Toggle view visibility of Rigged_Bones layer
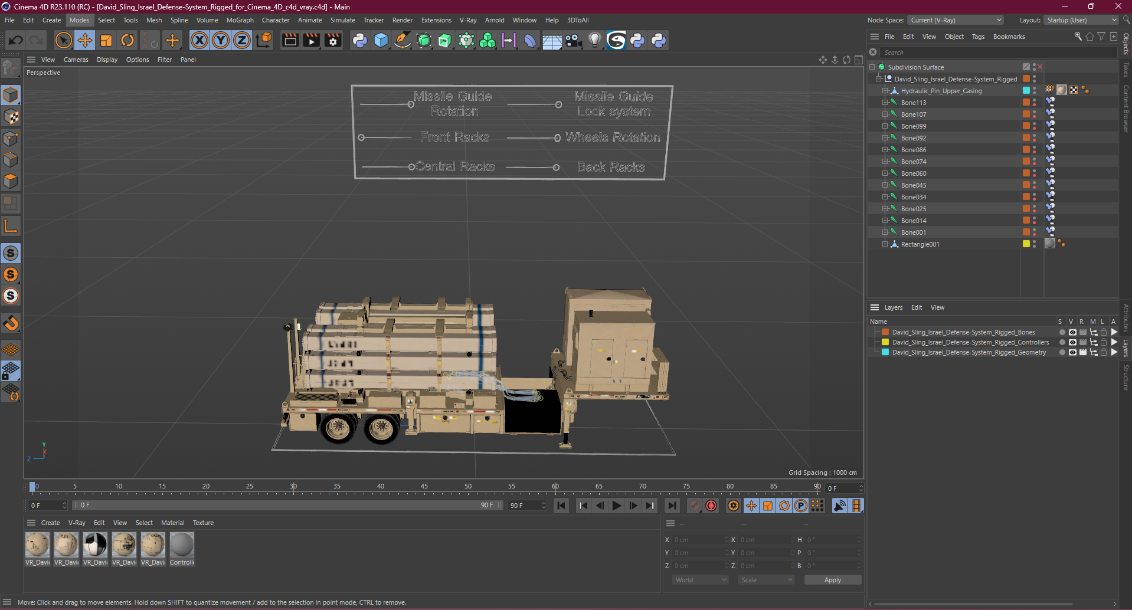1132x610 pixels. click(1072, 332)
